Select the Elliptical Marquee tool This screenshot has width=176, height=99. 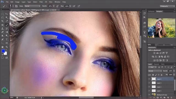(2, 14)
